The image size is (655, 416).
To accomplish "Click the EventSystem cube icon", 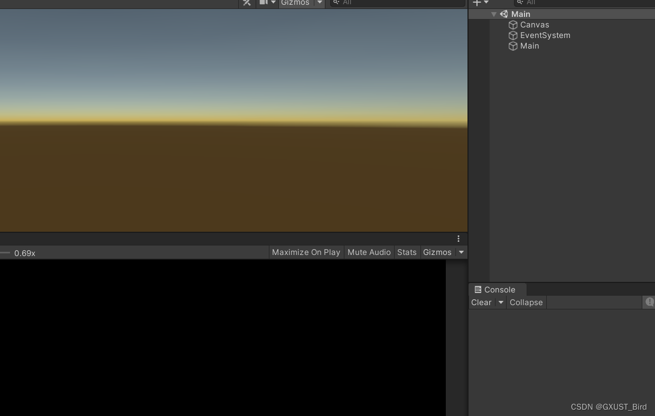I will [x=513, y=35].
